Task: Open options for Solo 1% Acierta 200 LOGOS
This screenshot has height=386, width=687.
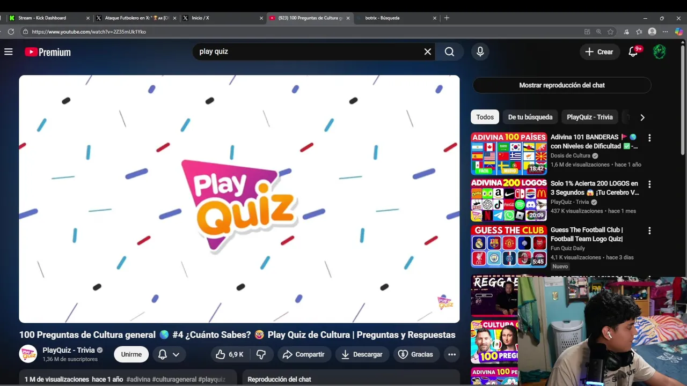Action: coord(649,184)
